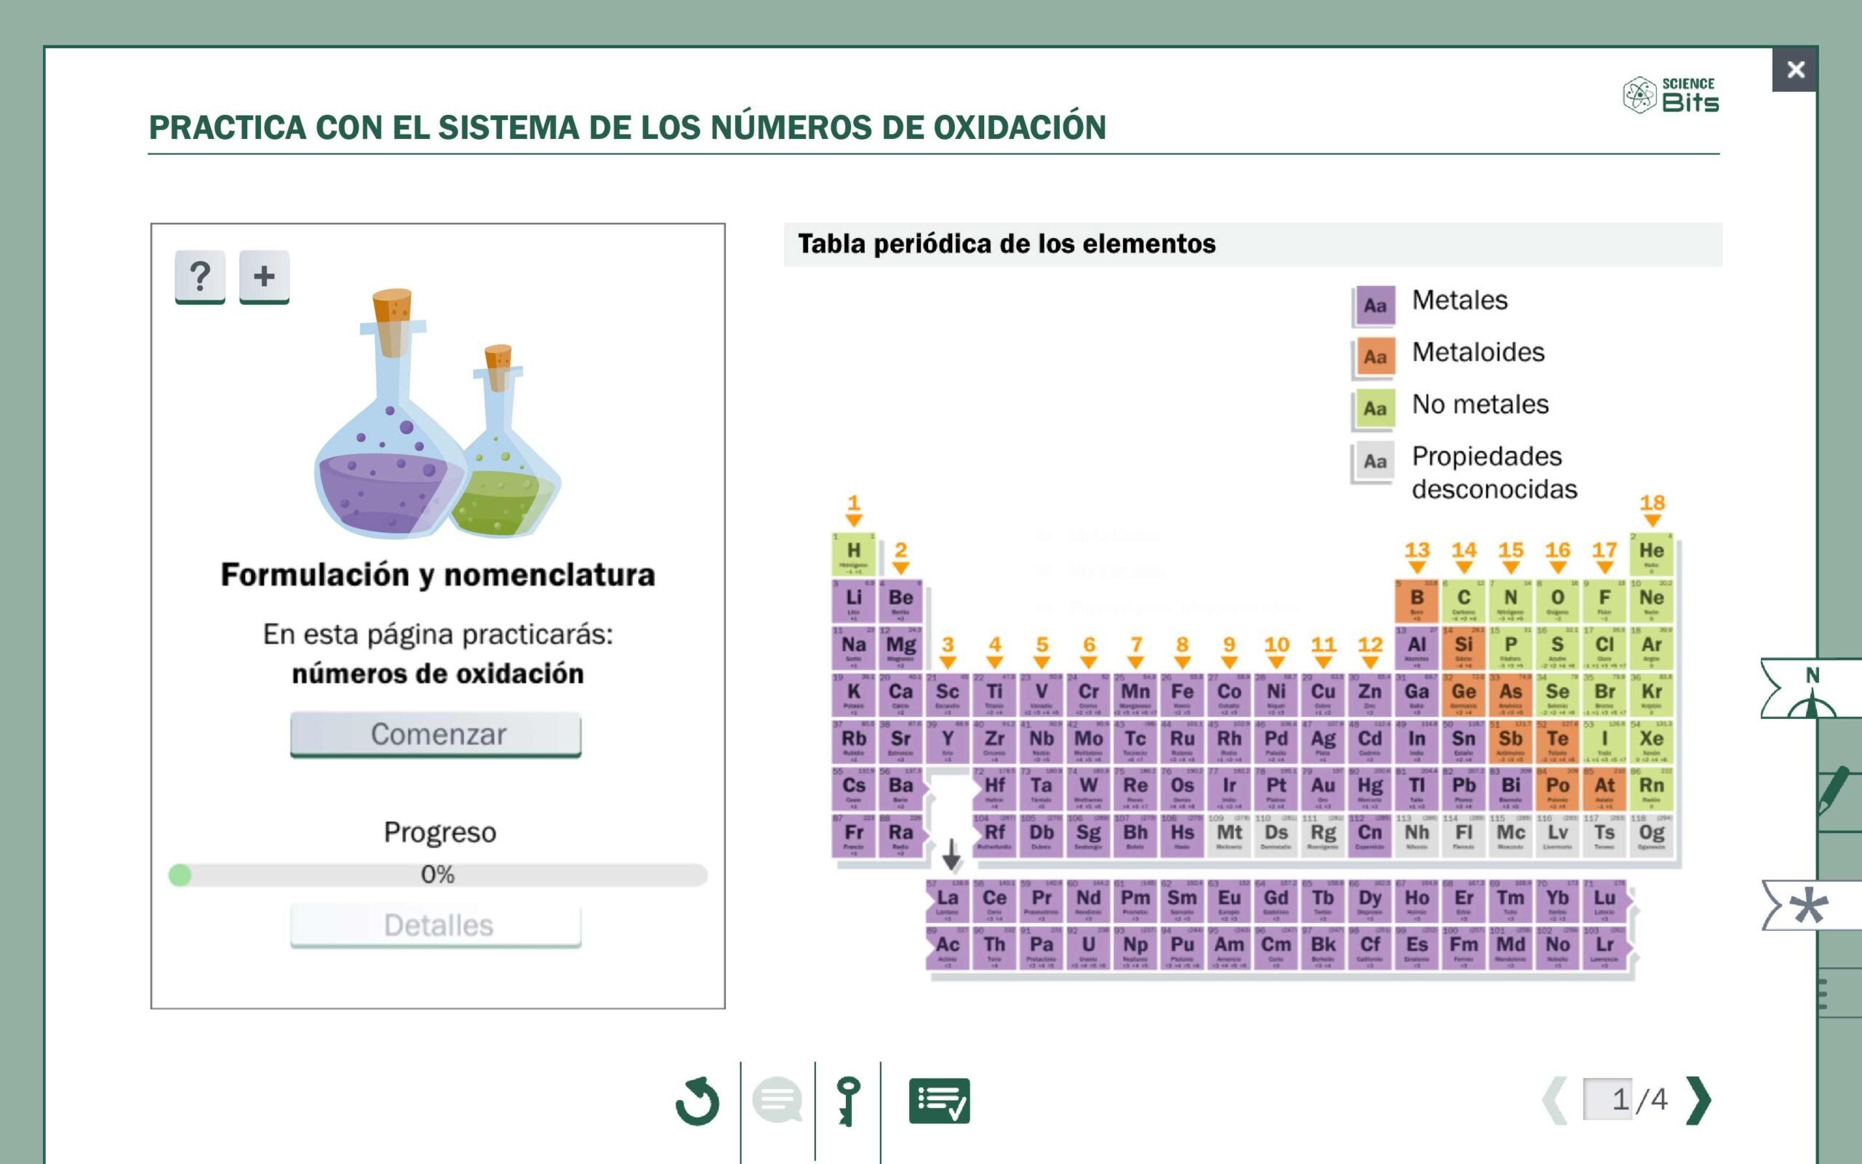1862x1164 pixels.
Task: Click group 7 column marker
Action: 1135,651
